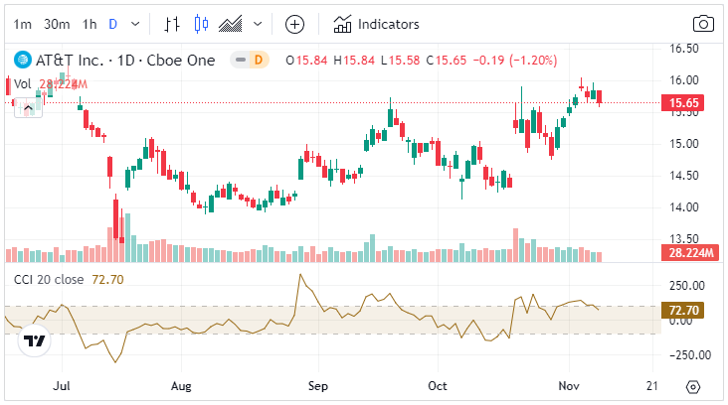Select the D daily timeframe
728x405 pixels.
click(x=112, y=24)
